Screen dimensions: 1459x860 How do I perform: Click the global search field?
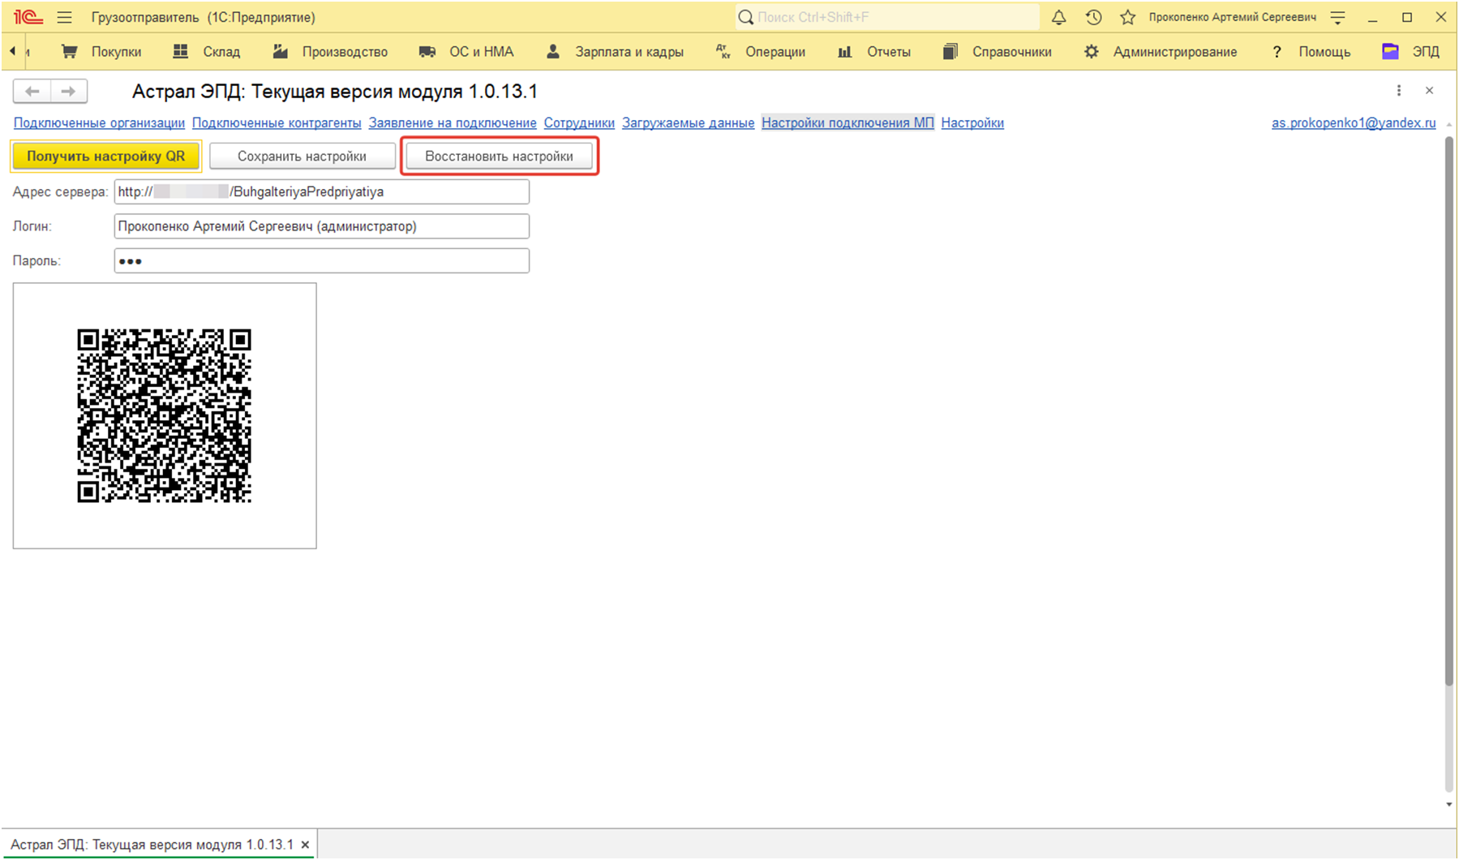click(x=887, y=17)
